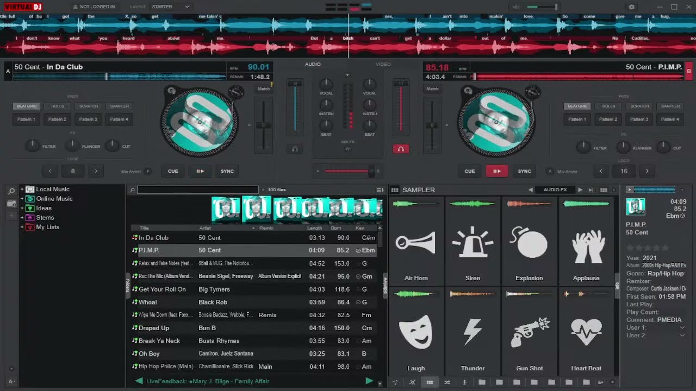This screenshot has height=391, width=696.
Task: Increase deck B loop length with right arrow
Action: [x=647, y=171]
